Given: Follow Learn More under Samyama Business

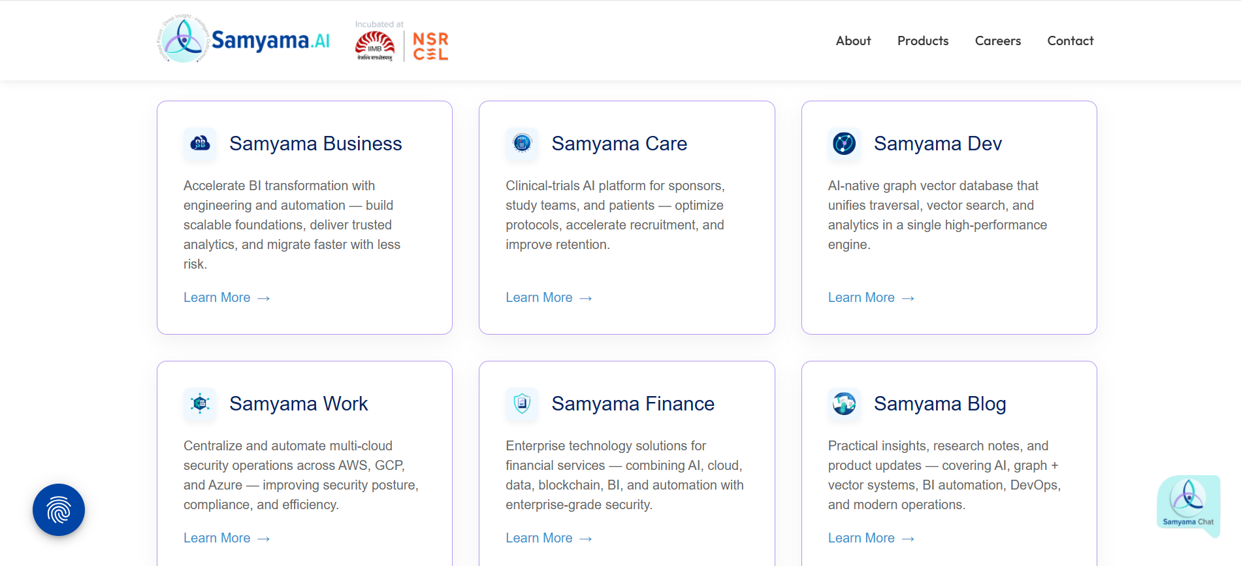Looking at the screenshot, I should point(227,297).
